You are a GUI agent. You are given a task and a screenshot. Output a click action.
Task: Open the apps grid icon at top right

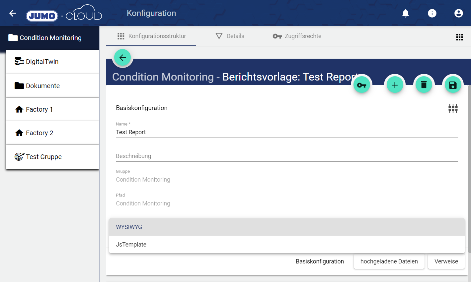pyautogui.click(x=459, y=37)
